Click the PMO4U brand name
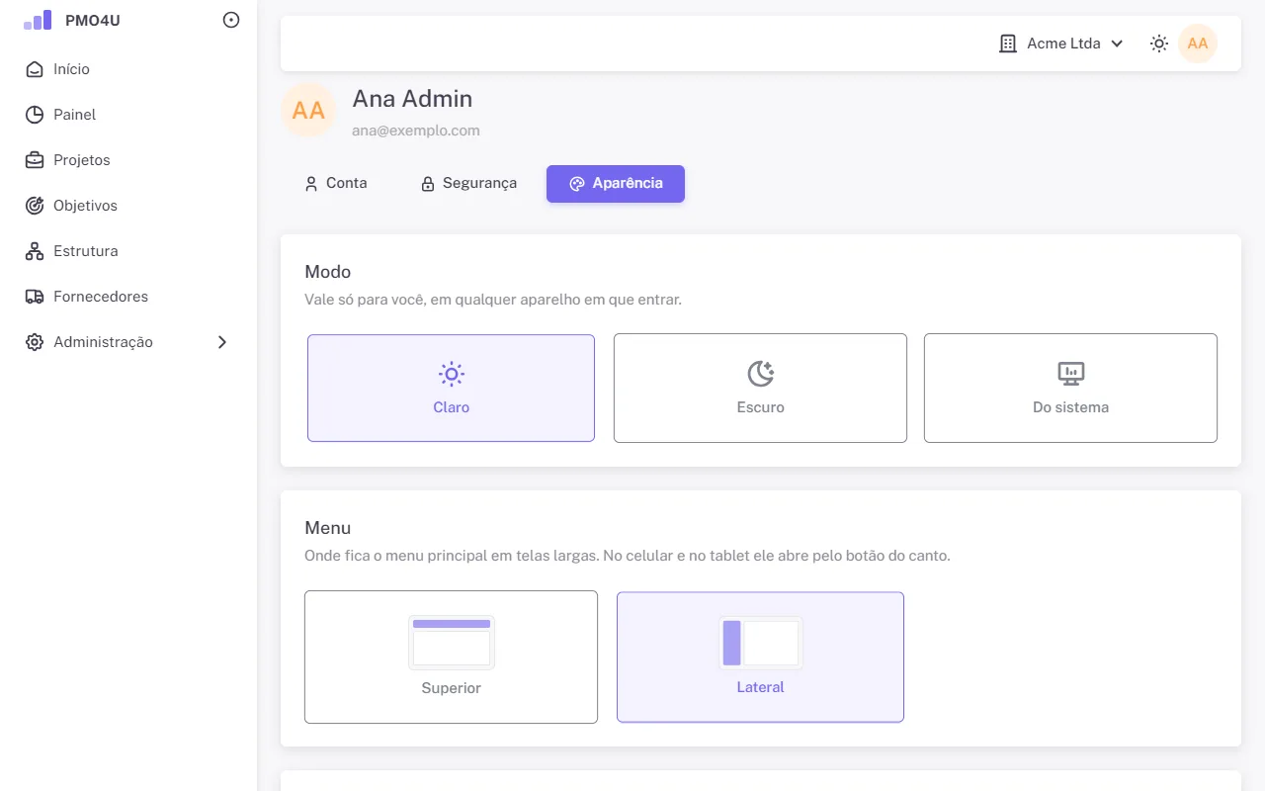This screenshot has height=791, width=1265. [x=93, y=20]
